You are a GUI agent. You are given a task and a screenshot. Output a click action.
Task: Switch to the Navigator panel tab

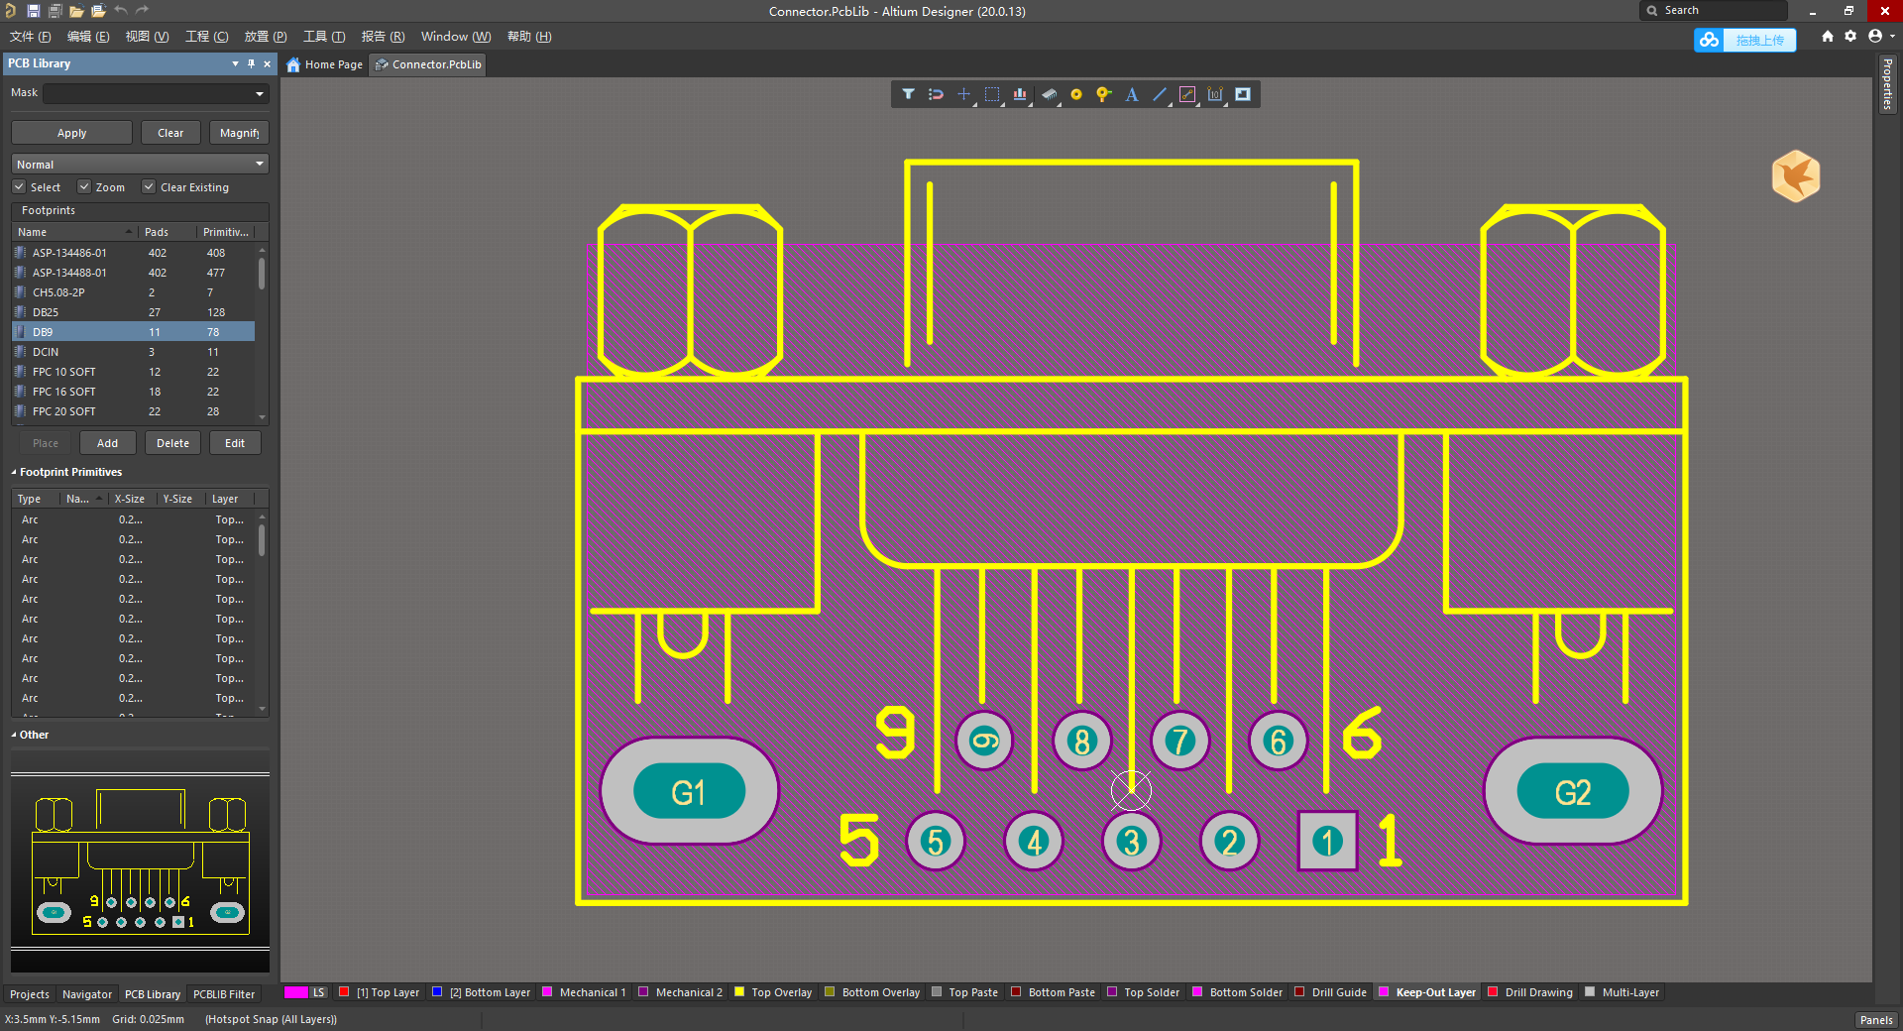point(87,994)
